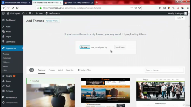Open comments bubble in admin bar
Image resolution: width=191 pixels, height=107 pixels.
pyautogui.click(x=31, y=13)
